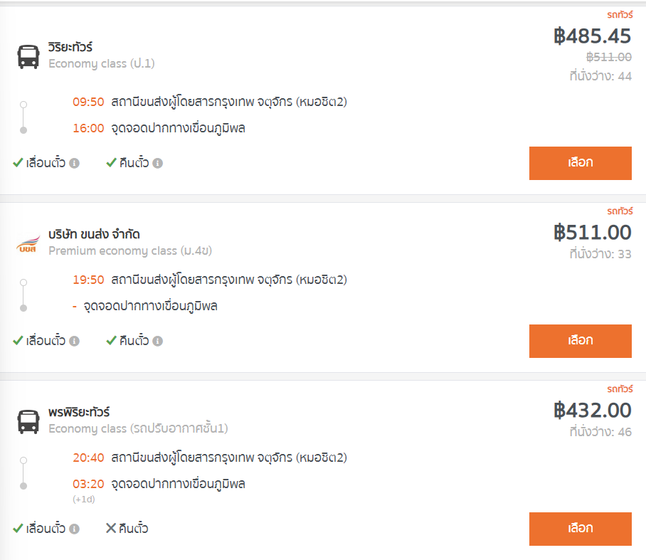The height and width of the screenshot is (560, 646).
Task: Click the วิริยะทัวร์ operator name
Action: point(70,47)
